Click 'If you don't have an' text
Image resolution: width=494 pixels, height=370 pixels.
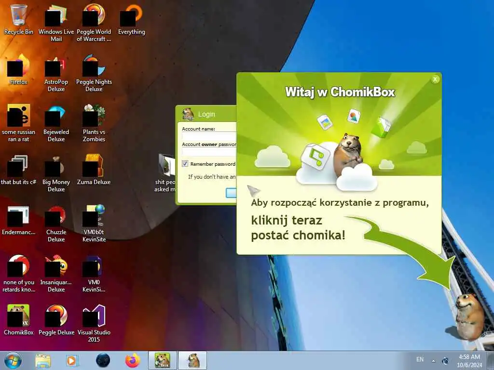(x=212, y=177)
